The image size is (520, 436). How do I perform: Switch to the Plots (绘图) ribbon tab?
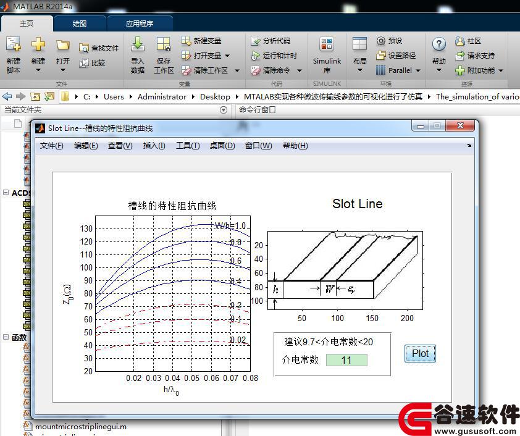click(80, 23)
